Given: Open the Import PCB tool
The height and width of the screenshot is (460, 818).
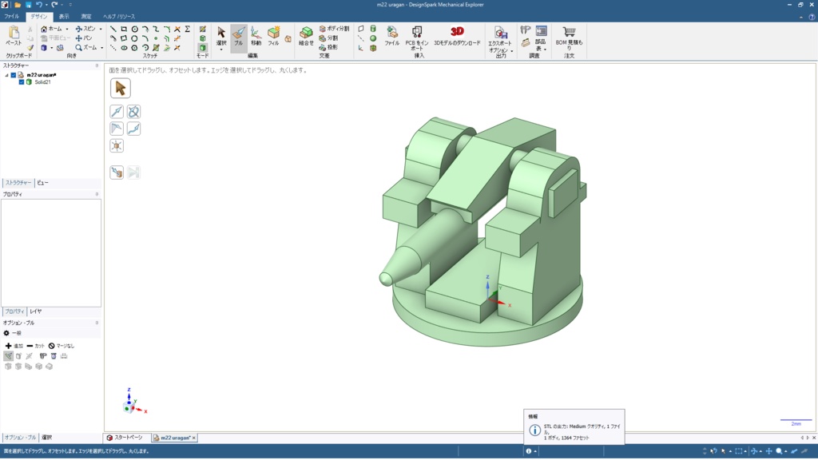Looking at the screenshot, I should point(417,38).
